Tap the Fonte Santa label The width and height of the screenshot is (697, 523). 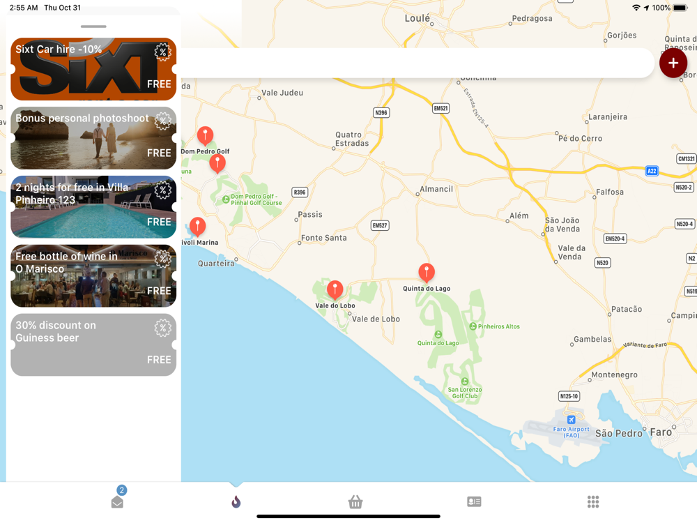tap(323, 238)
